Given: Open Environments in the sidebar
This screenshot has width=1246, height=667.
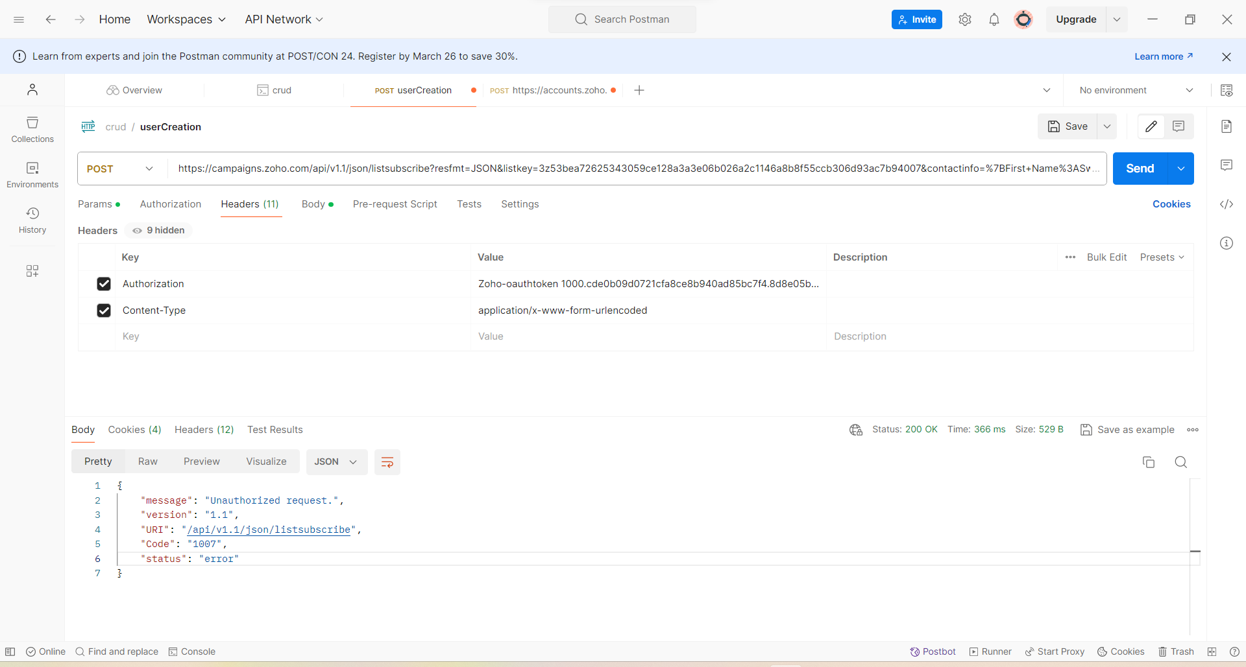Looking at the screenshot, I should [x=32, y=175].
